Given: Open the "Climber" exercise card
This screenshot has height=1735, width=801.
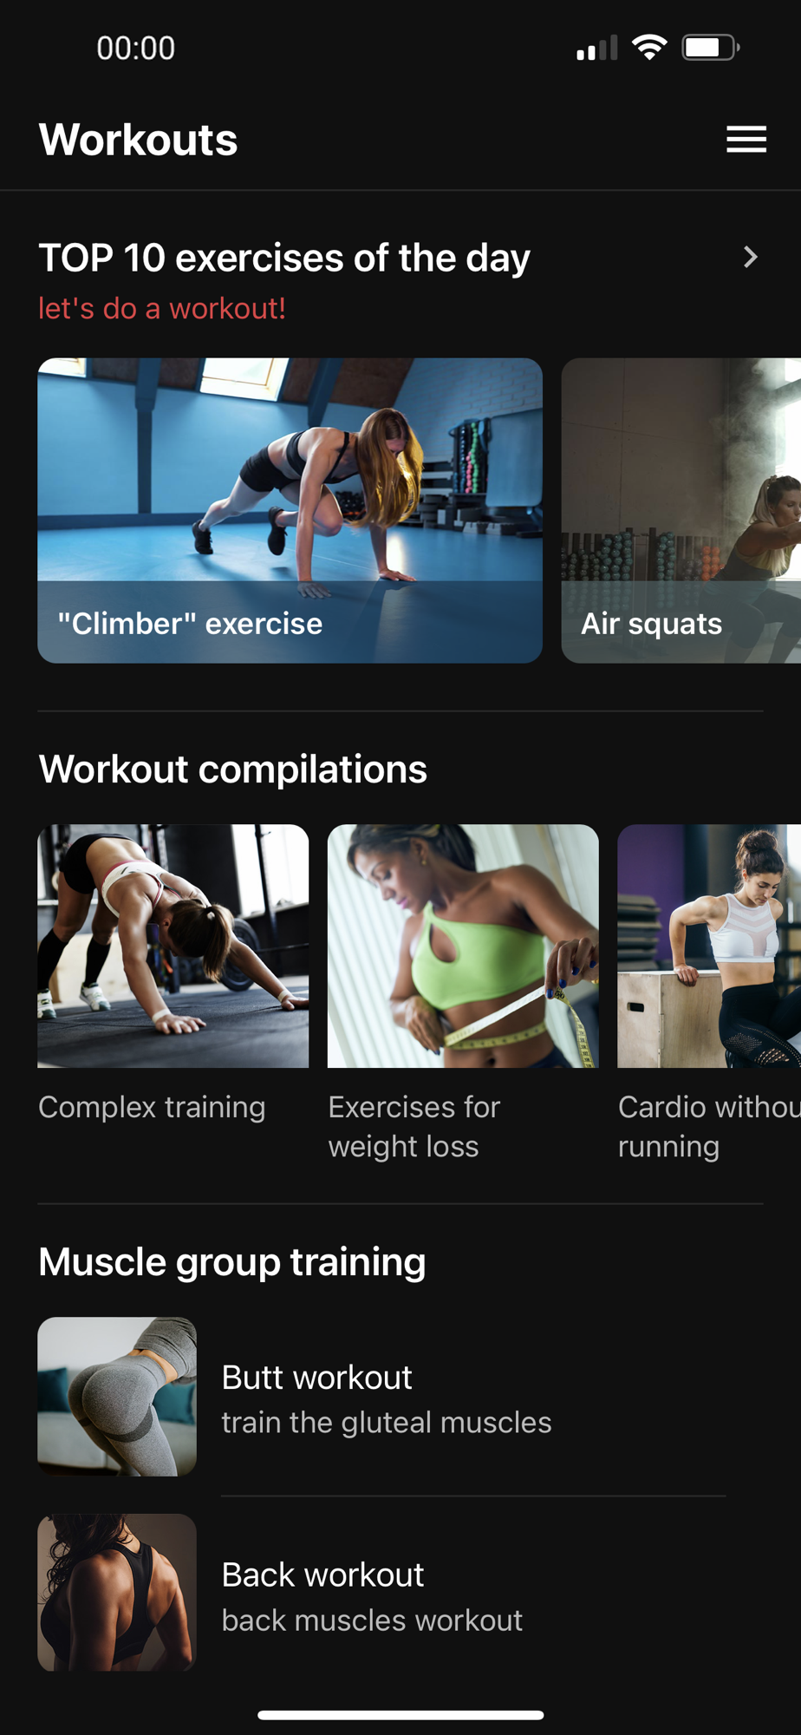Looking at the screenshot, I should pyautogui.click(x=290, y=510).
